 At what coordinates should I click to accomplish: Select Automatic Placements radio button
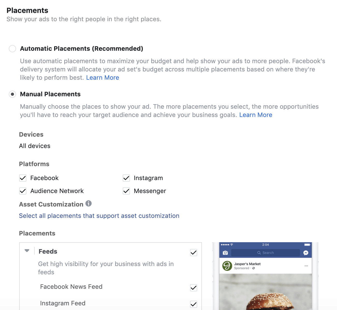12,49
